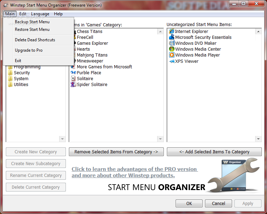Click the More Games from Microsoft icon

pos(73,67)
